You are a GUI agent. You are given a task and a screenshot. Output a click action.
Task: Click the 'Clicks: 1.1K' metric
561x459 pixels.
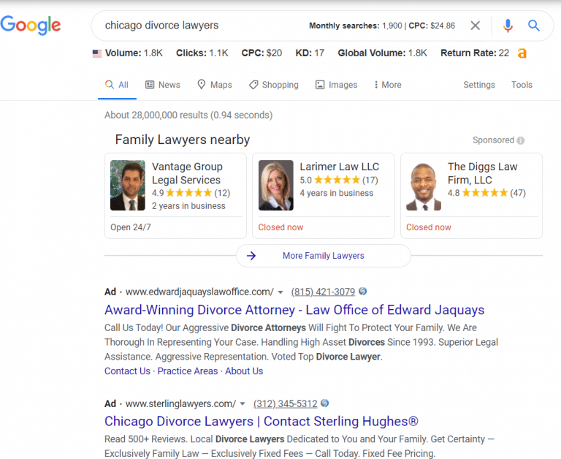click(202, 53)
